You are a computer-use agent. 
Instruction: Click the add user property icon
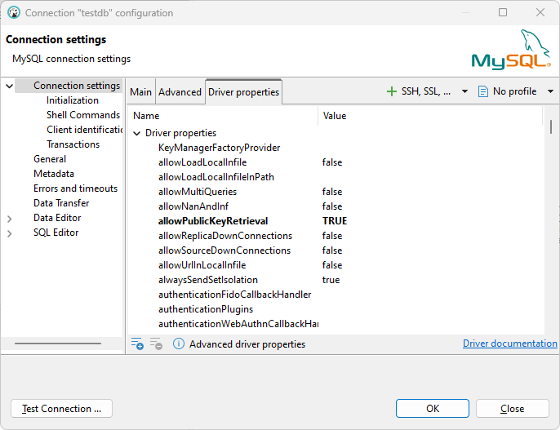click(x=137, y=344)
